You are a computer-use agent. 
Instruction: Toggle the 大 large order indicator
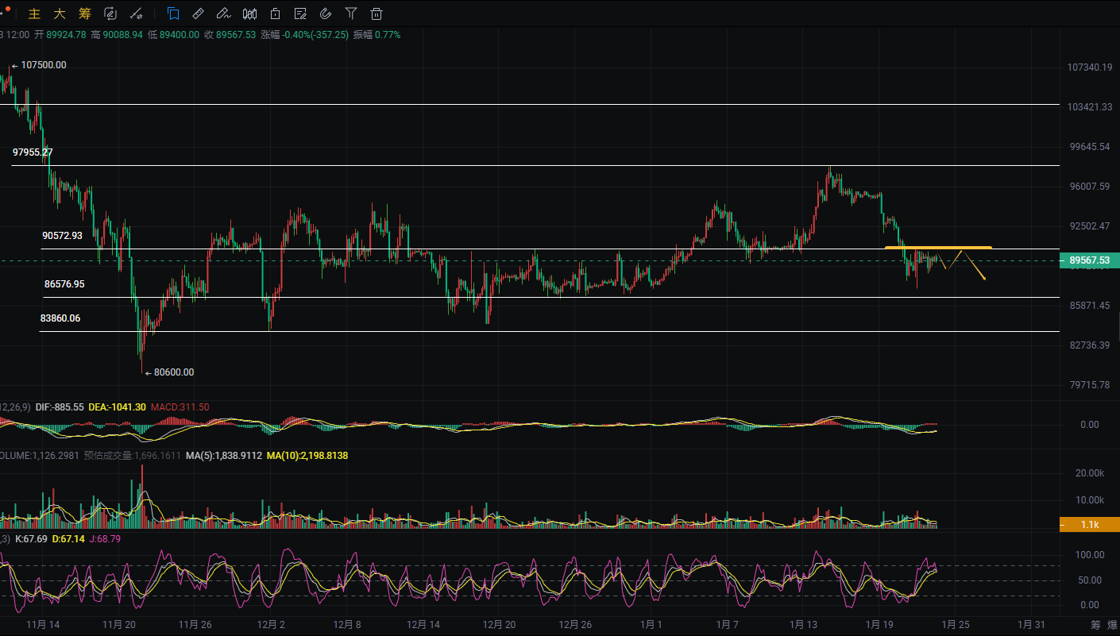[x=60, y=13]
